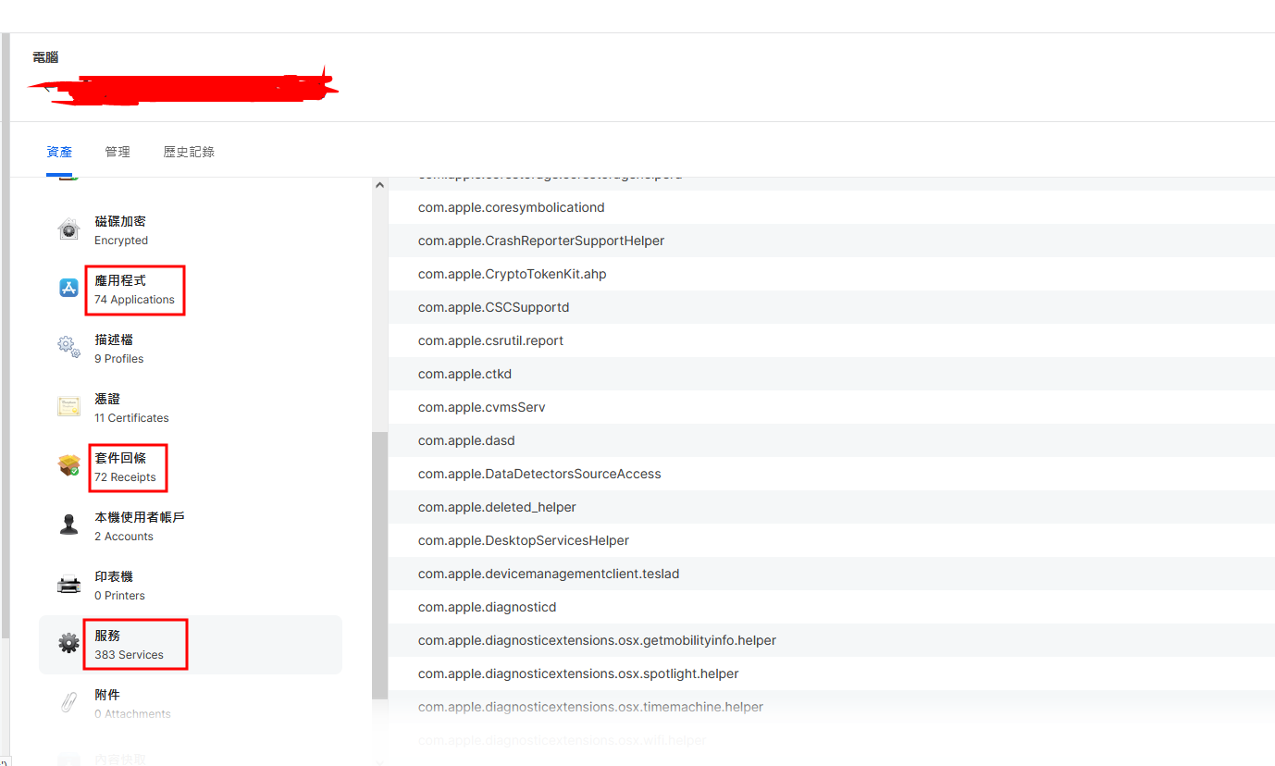Viewport: 1275px width, 766px height.
Task: Select com.apple.CrashReporterSupportHelper row
Action: (x=831, y=241)
